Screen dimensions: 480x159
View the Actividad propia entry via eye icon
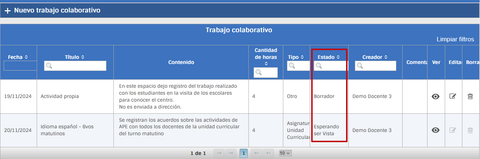point(436,96)
